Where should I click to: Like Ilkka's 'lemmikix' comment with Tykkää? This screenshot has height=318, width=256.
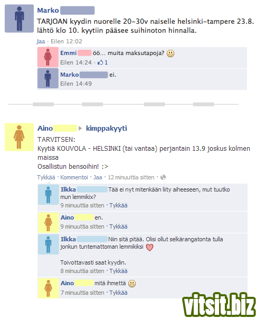tap(118, 205)
